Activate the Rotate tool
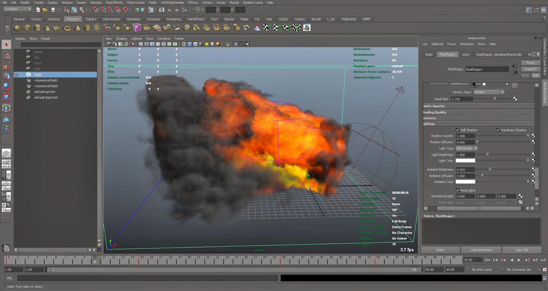 [6, 87]
